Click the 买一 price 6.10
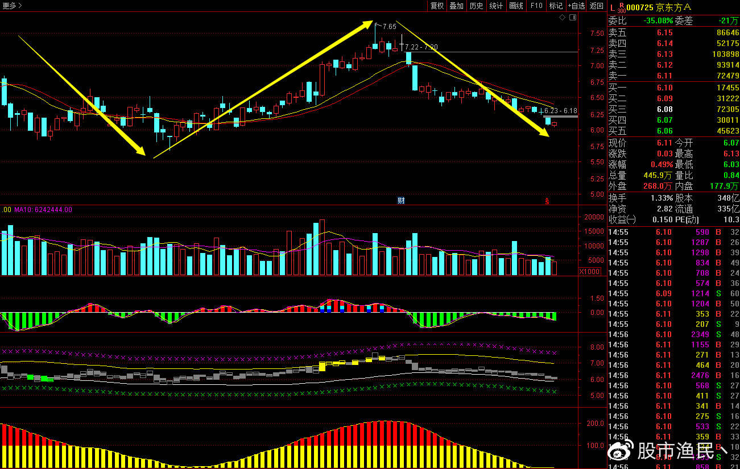Viewport: 740px width, 469px height. tap(664, 88)
